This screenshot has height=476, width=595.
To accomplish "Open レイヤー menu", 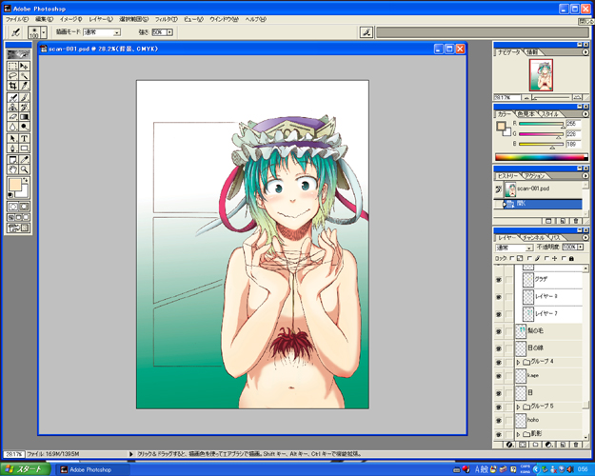I will pos(101,19).
